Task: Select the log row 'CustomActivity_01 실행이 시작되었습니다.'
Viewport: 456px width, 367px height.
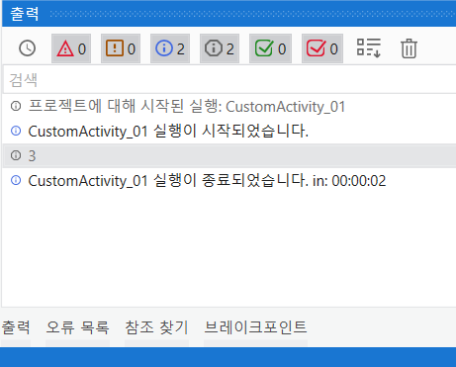Action: [x=229, y=132]
